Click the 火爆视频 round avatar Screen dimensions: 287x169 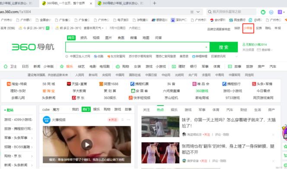coord(47,120)
